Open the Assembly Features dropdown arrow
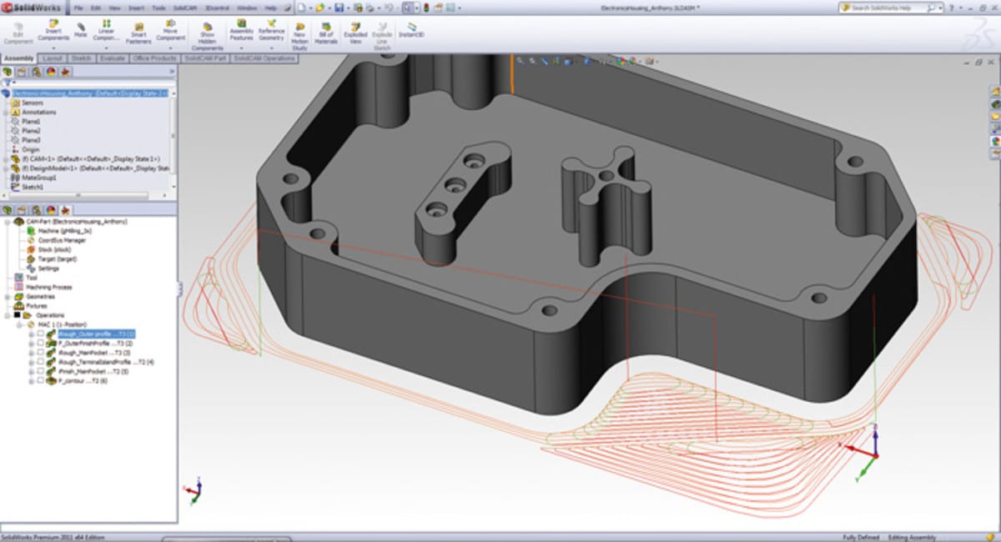Viewport: 1001px width, 542px height. (241, 49)
